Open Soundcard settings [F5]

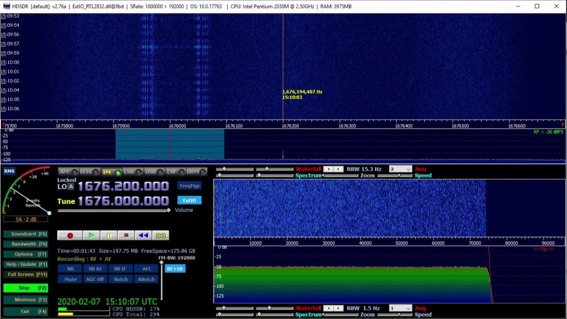(26, 234)
